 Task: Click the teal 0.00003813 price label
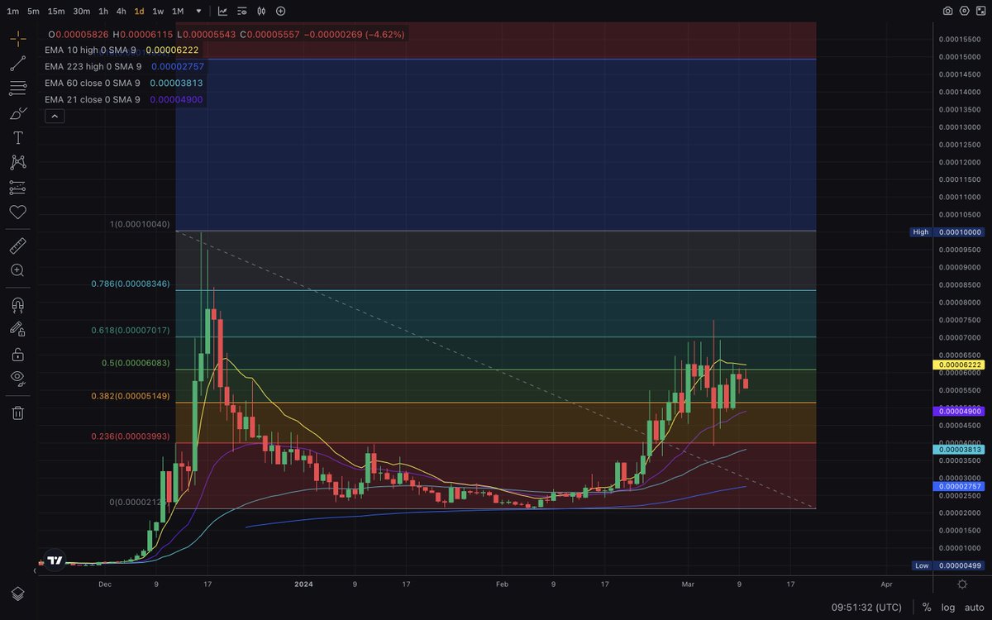pos(957,449)
